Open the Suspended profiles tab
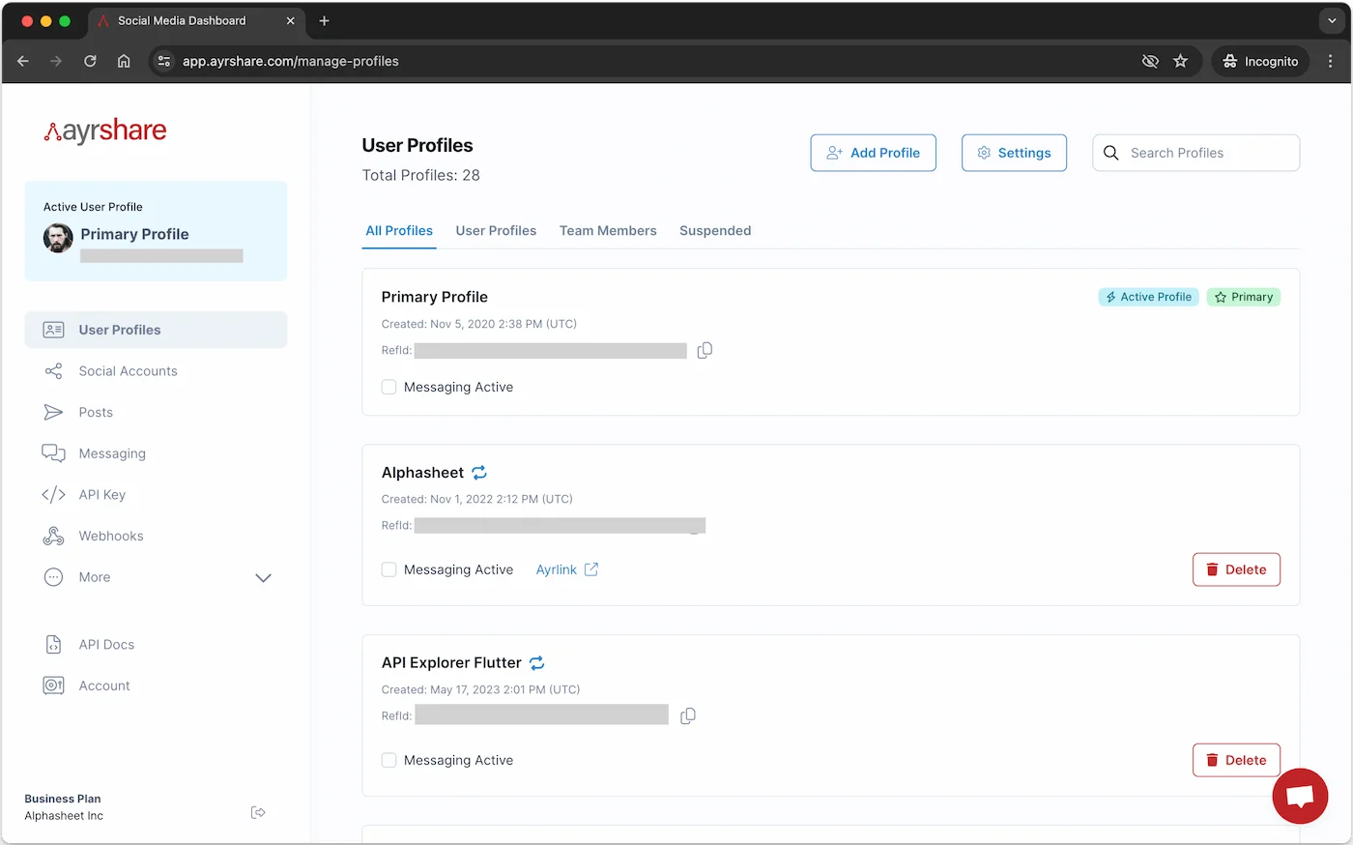The image size is (1353, 845). (715, 230)
